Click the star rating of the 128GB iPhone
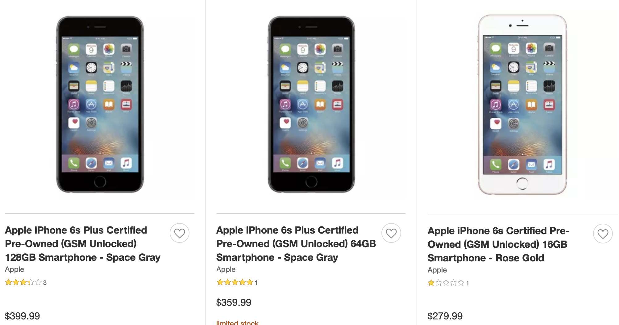Screen dimensions: 619x325 (x=23, y=282)
